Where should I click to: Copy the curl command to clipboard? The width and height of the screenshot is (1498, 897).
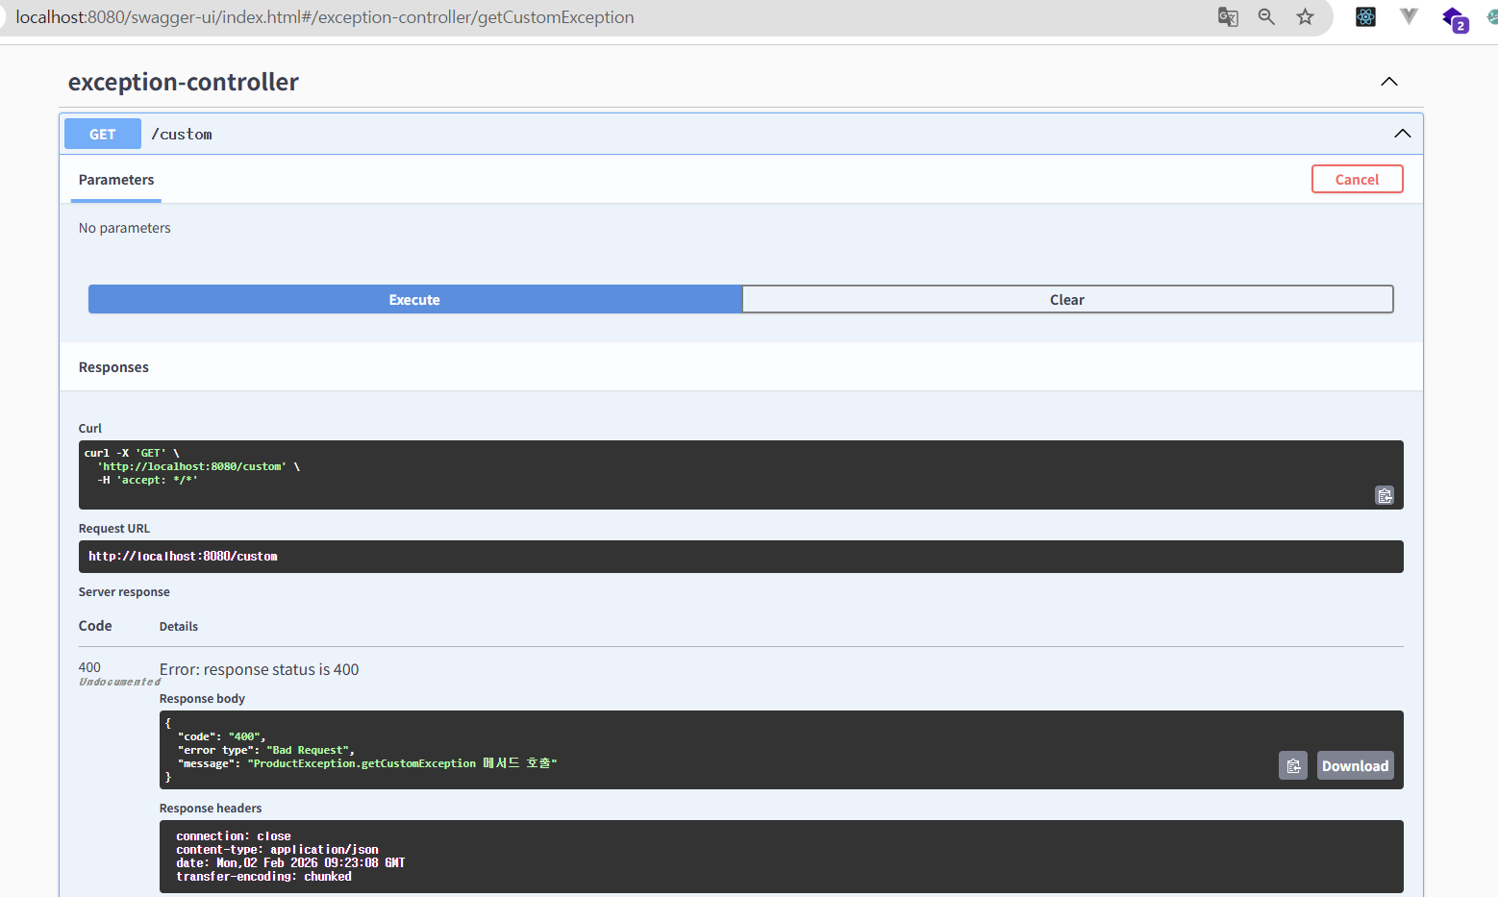1385,495
